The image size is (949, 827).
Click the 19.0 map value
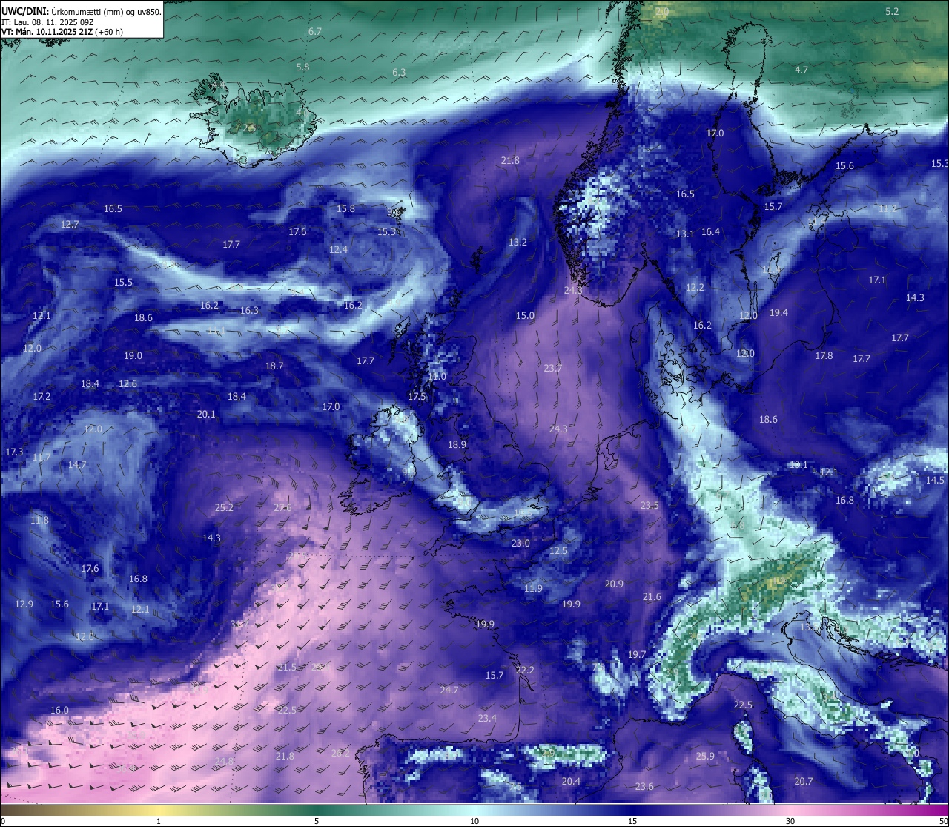133,356
